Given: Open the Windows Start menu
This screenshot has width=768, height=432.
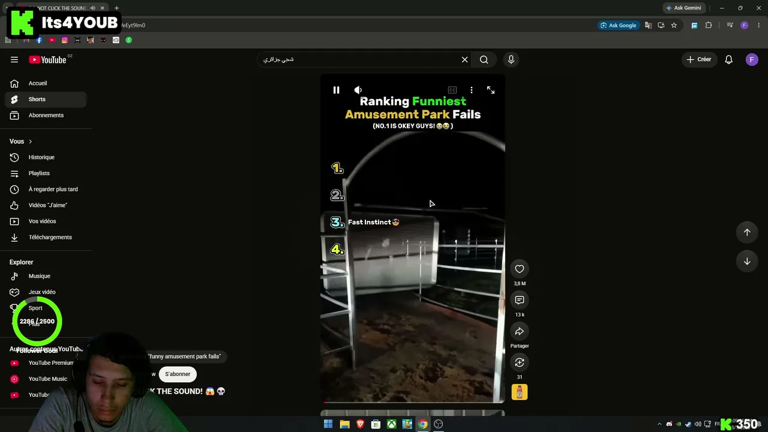Looking at the screenshot, I should [328, 424].
